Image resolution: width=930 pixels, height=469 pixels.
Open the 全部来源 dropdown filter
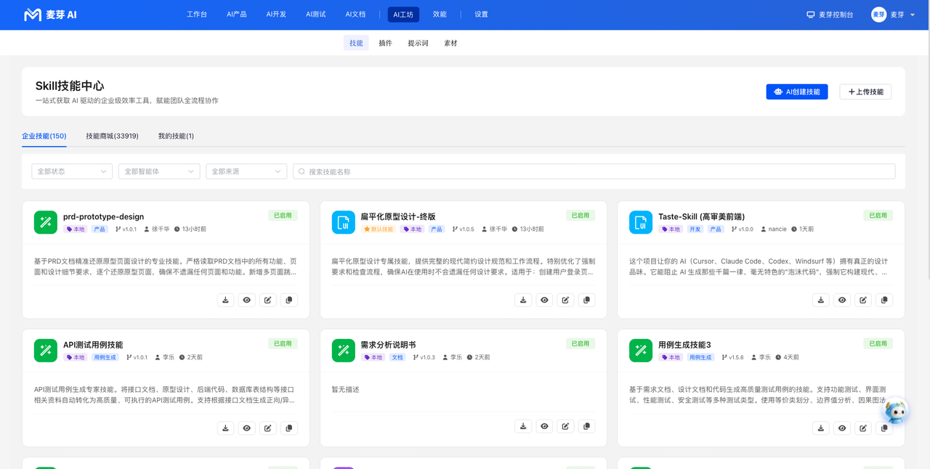pyautogui.click(x=246, y=171)
